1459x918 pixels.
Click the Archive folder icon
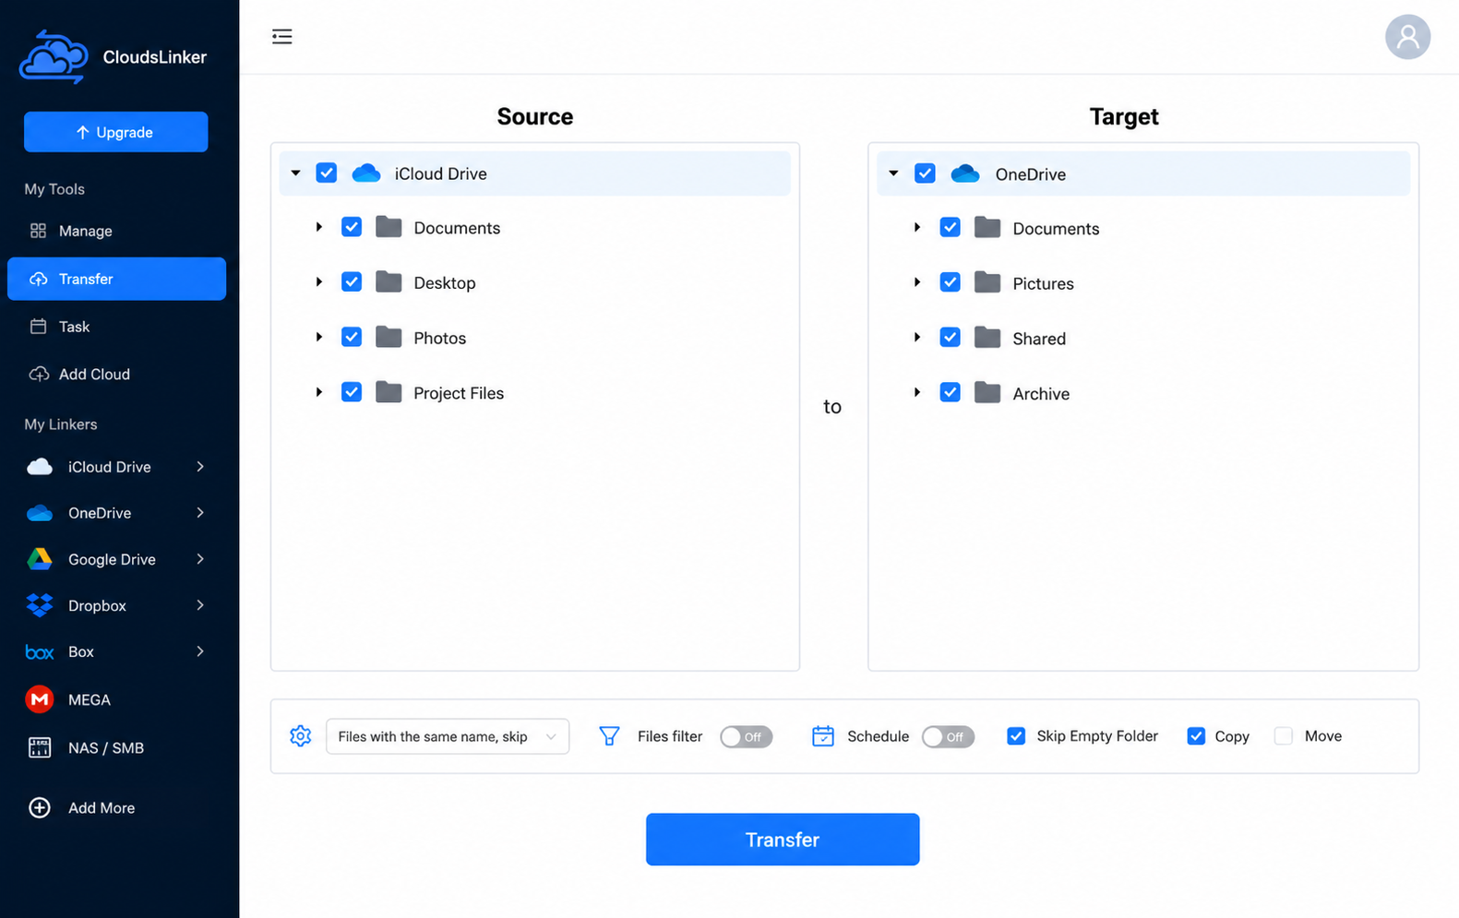click(x=987, y=393)
